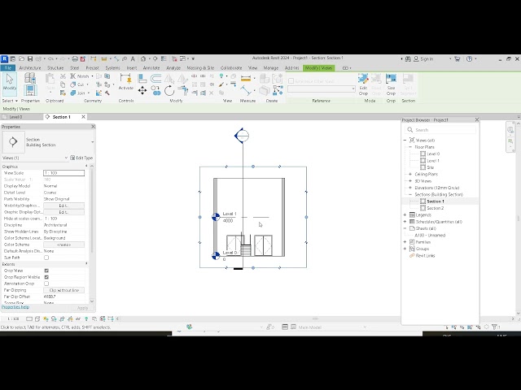This screenshot has width=521, height=390.
Task: Enable the Annotation Crop checkbox
Action: tap(46, 284)
